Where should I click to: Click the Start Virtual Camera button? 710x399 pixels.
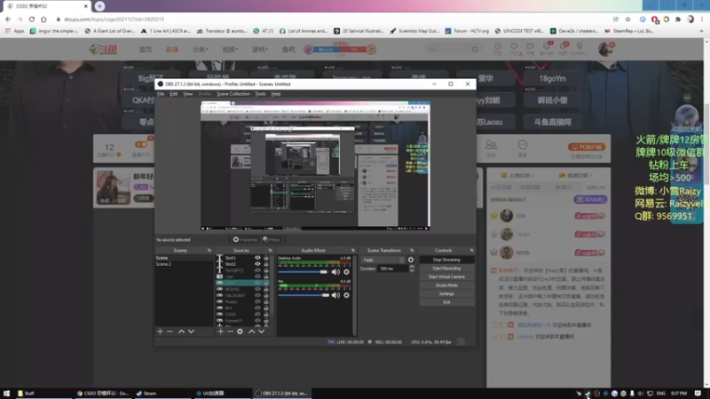tap(446, 277)
